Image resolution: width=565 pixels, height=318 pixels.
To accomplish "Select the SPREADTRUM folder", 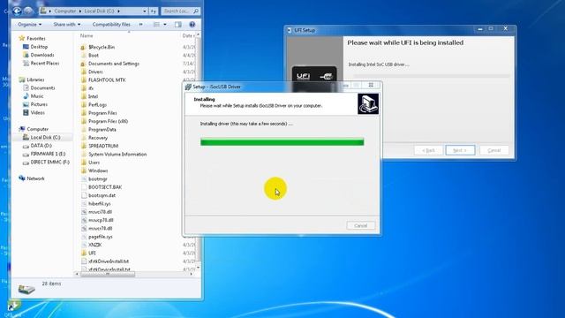I will point(103,146).
